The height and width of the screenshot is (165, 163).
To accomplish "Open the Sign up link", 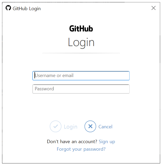I will click(x=107, y=142).
